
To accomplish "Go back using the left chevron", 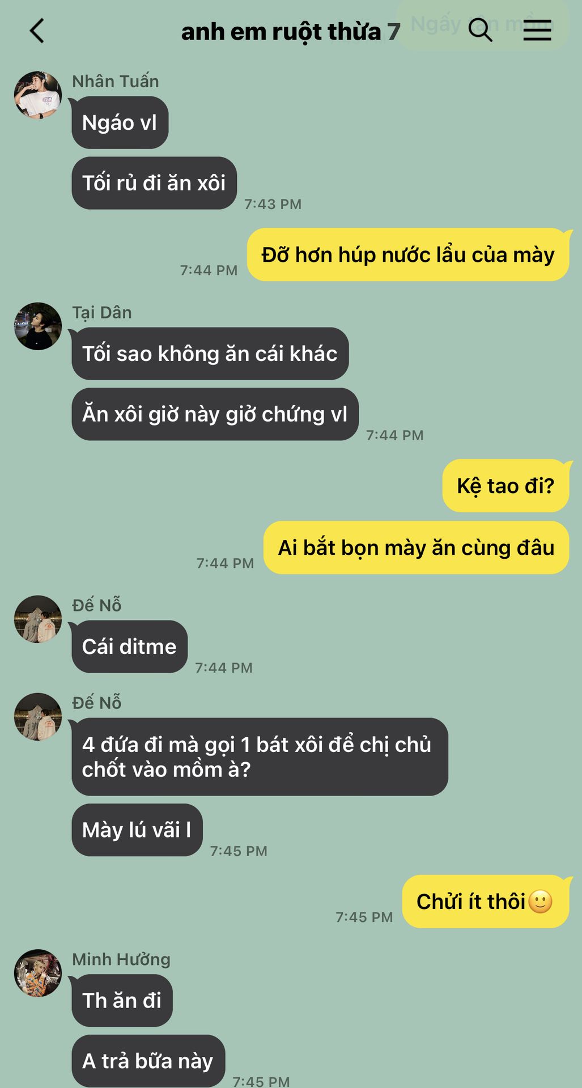I will coord(37,31).
